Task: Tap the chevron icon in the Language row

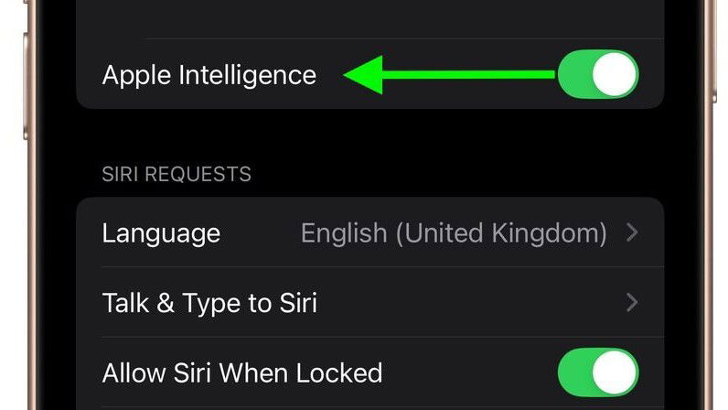Action: pos(632,233)
